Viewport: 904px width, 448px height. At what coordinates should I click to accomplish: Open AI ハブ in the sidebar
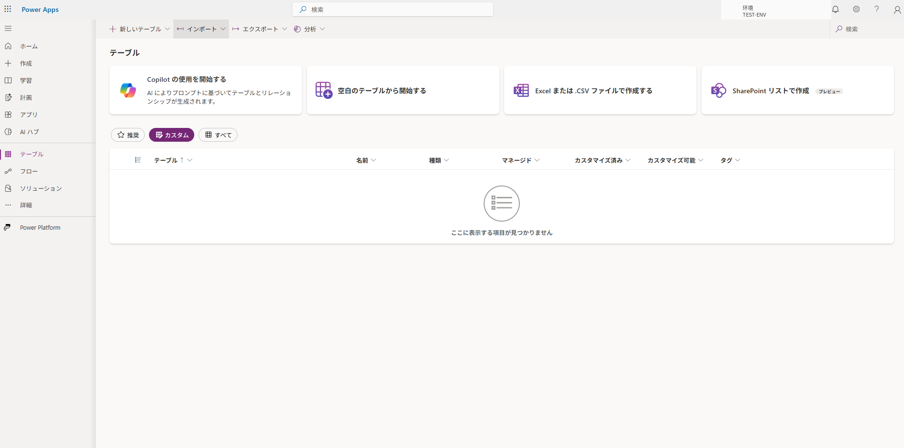(x=48, y=132)
